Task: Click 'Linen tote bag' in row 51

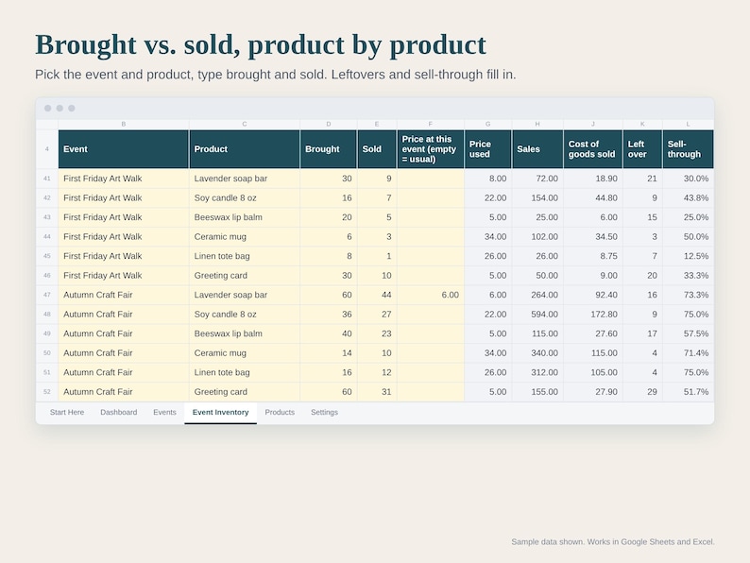Action: tap(222, 372)
